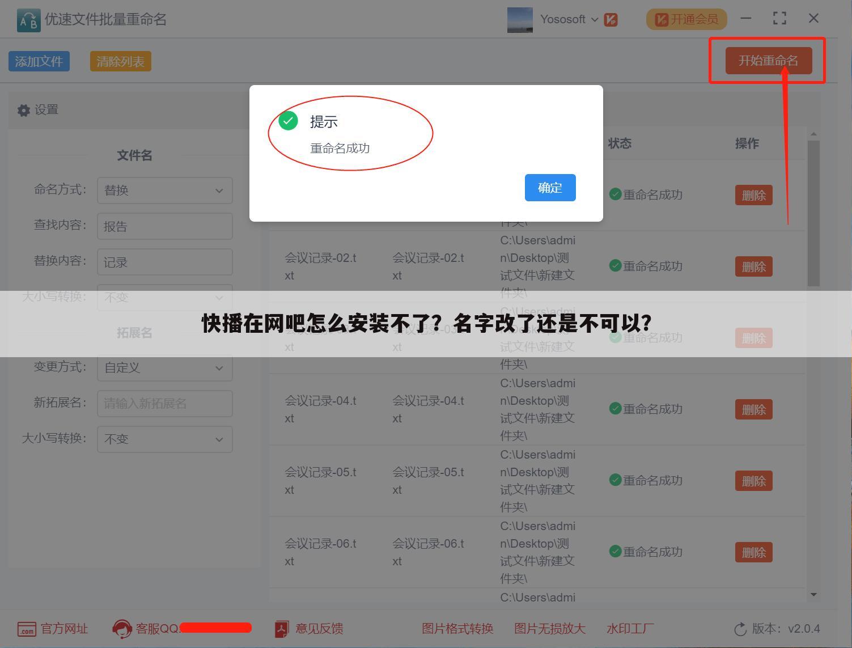852x648 pixels.
Task: Click the 文件名 section heading
Action: 134,155
